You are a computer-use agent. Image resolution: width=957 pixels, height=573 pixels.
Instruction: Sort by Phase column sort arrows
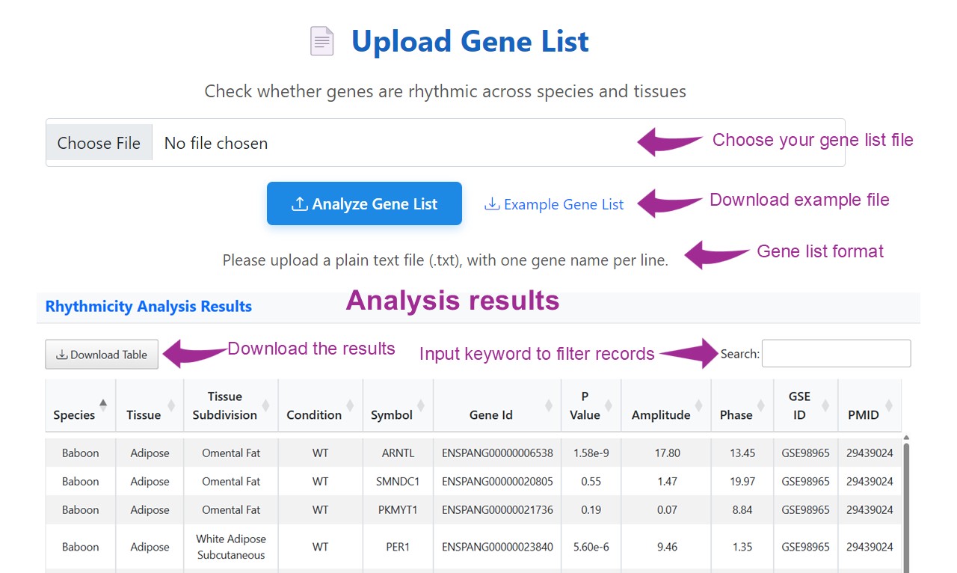point(760,405)
